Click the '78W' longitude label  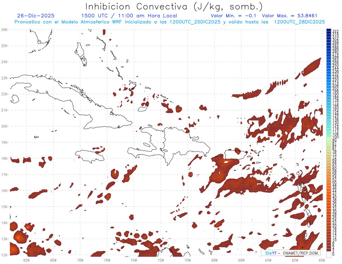[x=80, y=260]
